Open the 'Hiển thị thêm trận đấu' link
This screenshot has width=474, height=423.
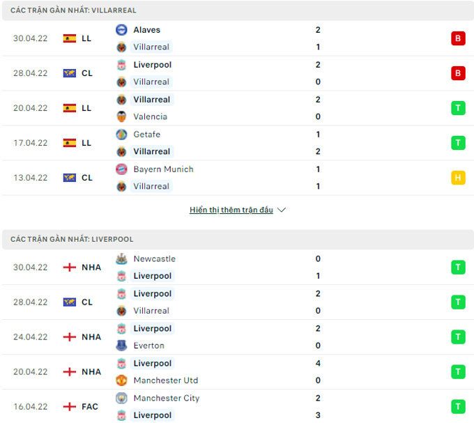(x=231, y=210)
